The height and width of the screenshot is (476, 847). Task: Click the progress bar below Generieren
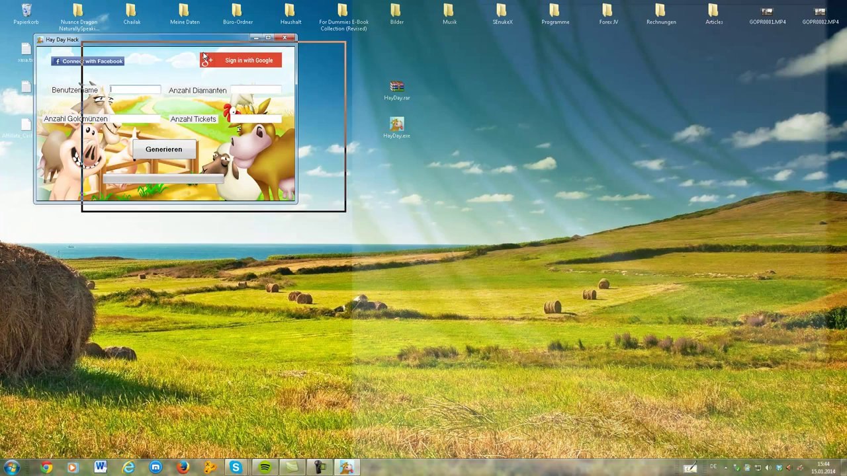click(x=163, y=178)
